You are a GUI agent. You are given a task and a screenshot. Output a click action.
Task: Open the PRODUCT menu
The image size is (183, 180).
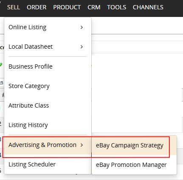(67, 7)
